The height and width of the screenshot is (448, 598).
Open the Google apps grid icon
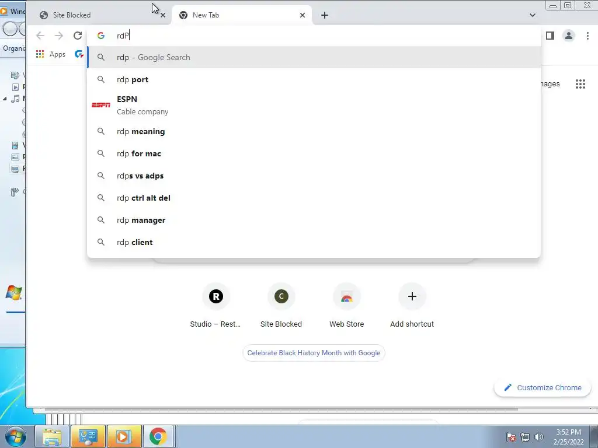coord(580,84)
